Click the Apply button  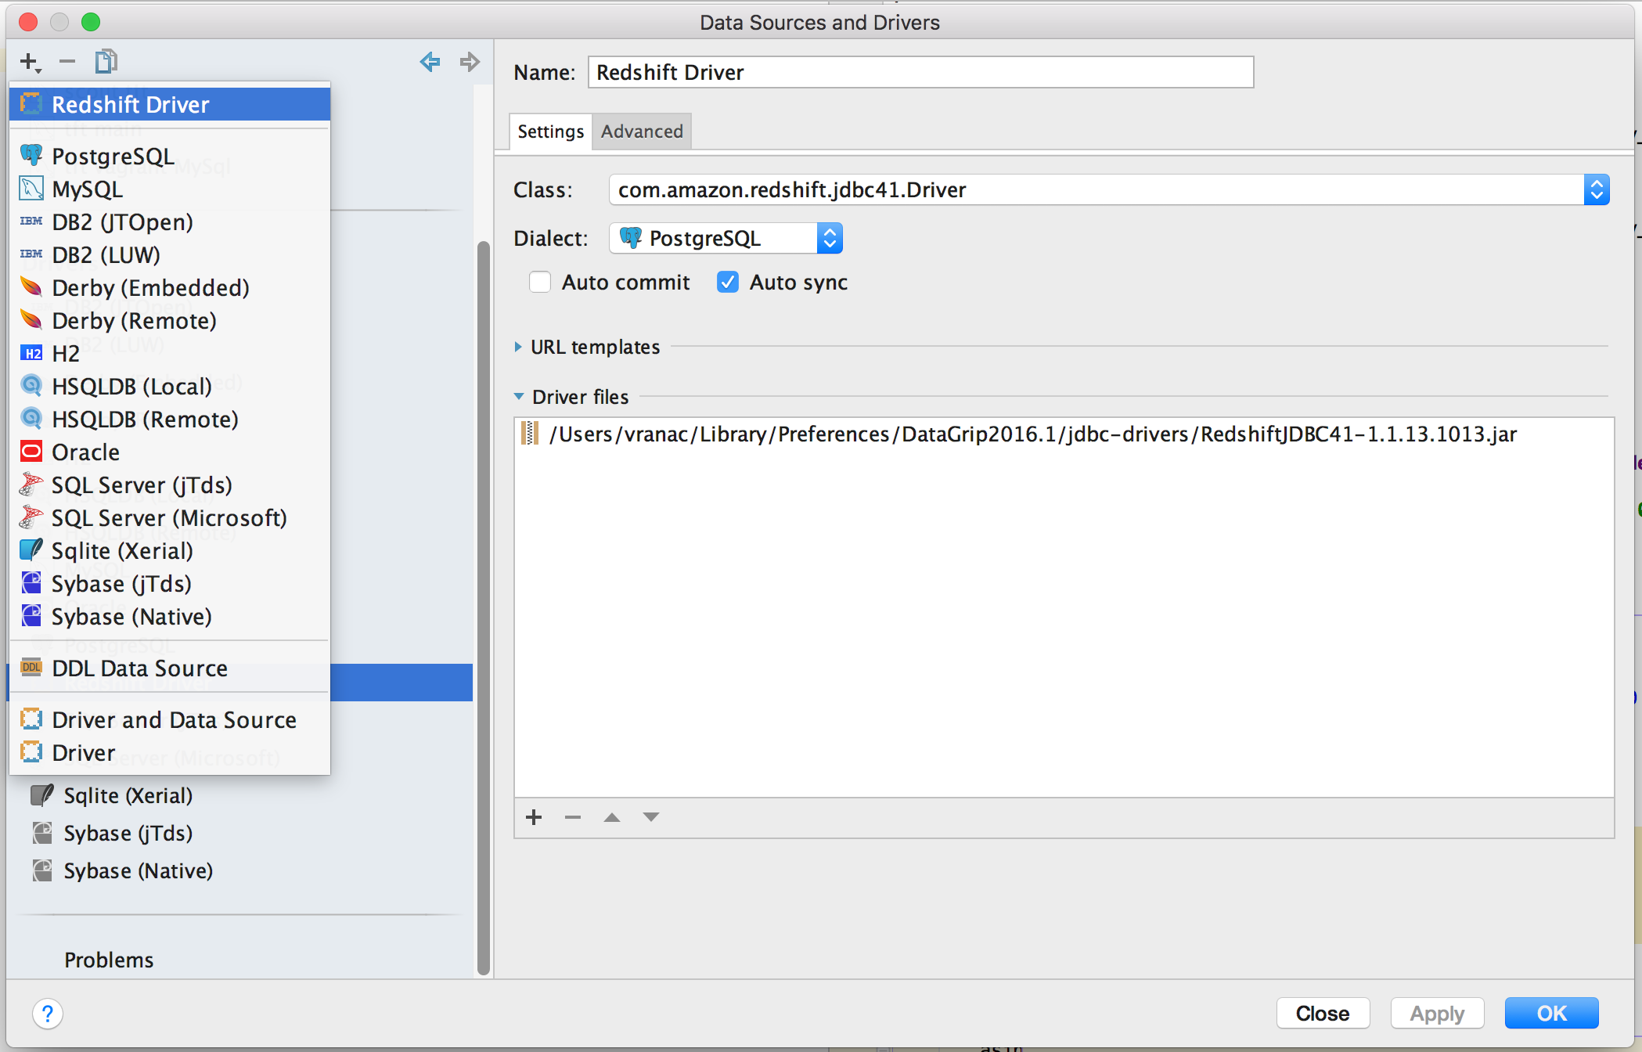coord(1437,1014)
